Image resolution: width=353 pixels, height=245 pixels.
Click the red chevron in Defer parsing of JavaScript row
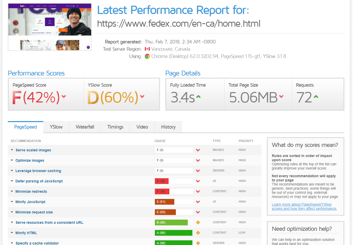[x=198, y=181]
